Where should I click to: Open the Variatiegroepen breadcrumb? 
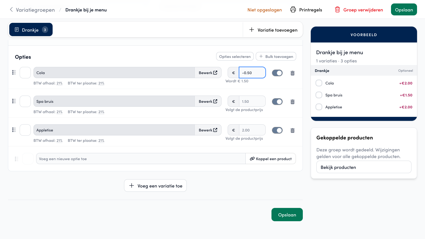tap(35, 10)
